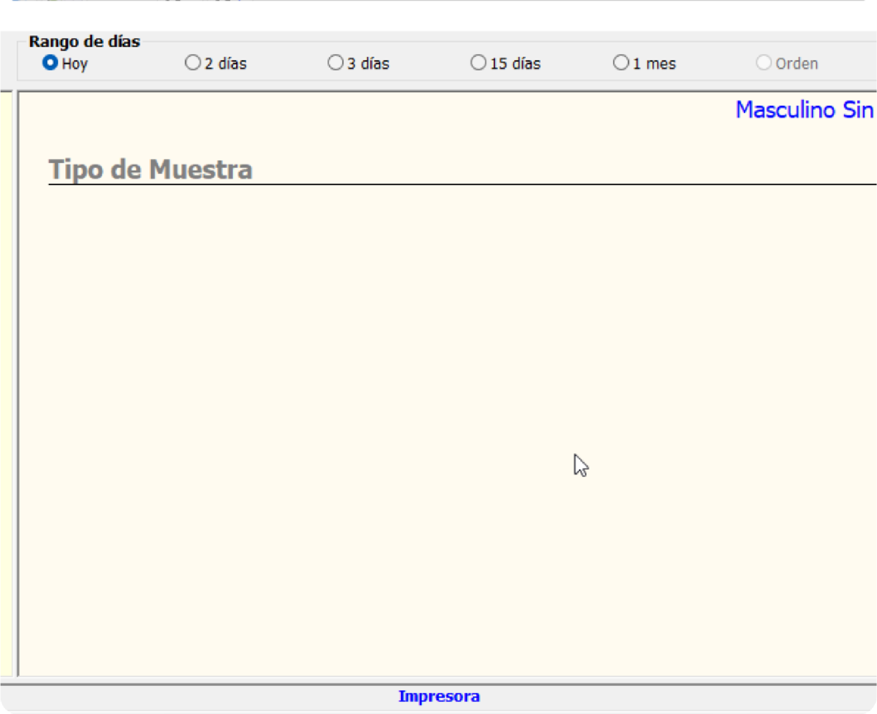This screenshot has height=714, width=877.
Task: Click the 3 días text label
Action: pyautogui.click(x=368, y=64)
